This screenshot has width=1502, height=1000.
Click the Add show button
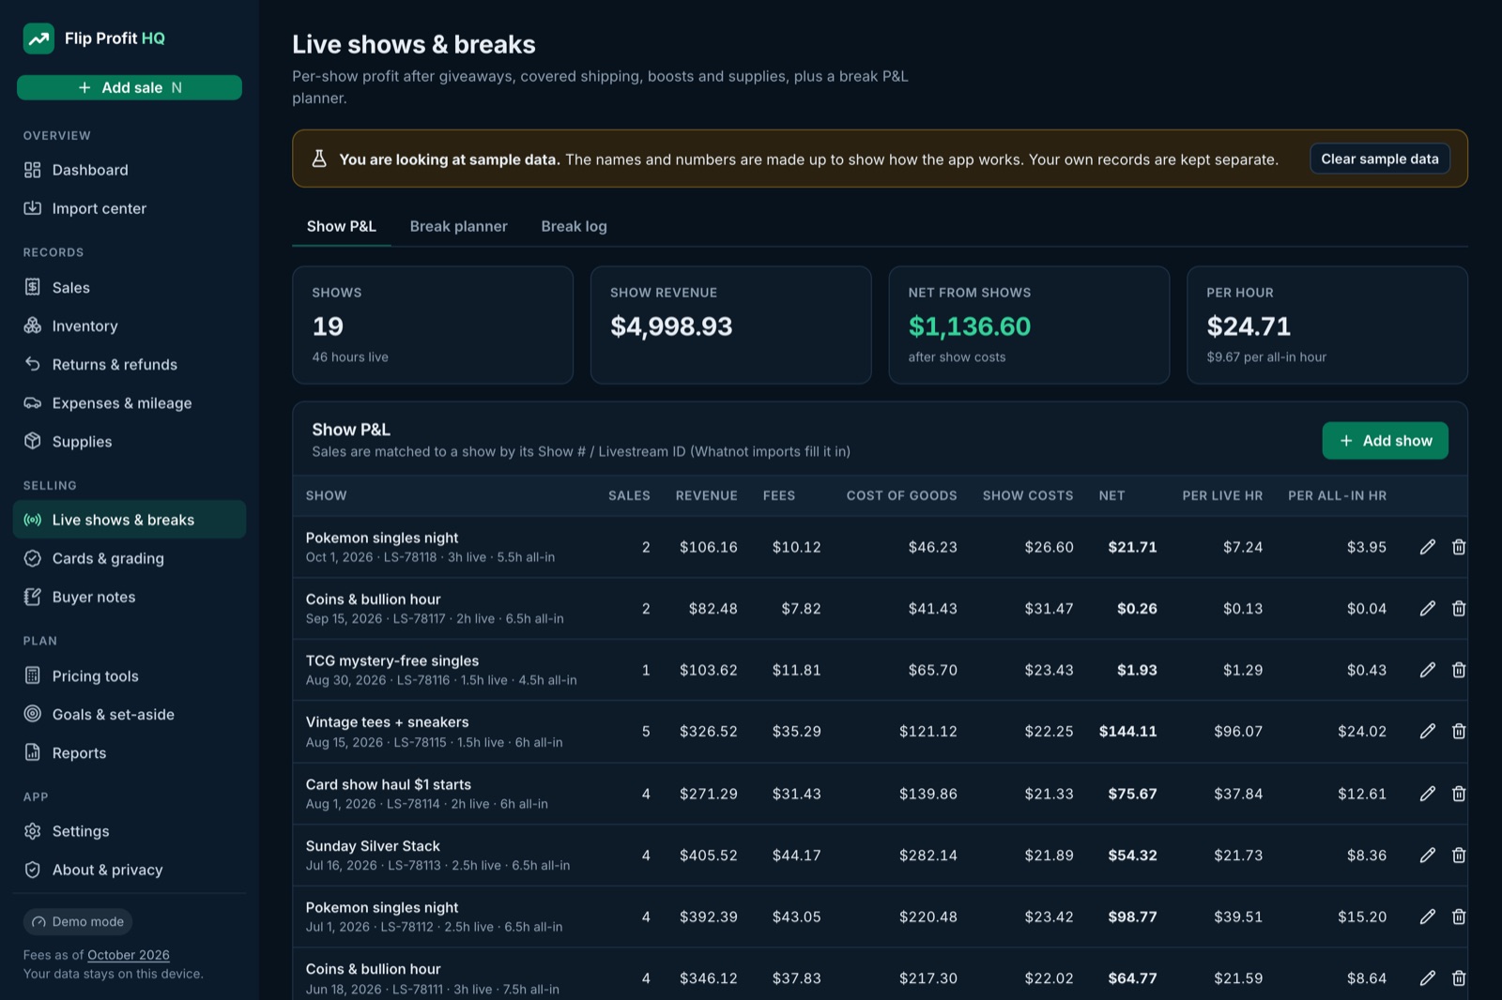(x=1386, y=441)
